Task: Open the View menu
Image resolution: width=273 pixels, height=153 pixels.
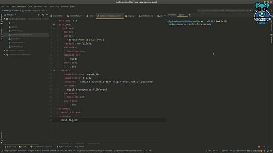Action: click(13, 6)
